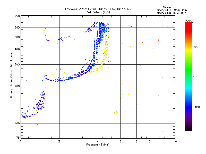Click the x-axis label "2"

click(x=59, y=141)
